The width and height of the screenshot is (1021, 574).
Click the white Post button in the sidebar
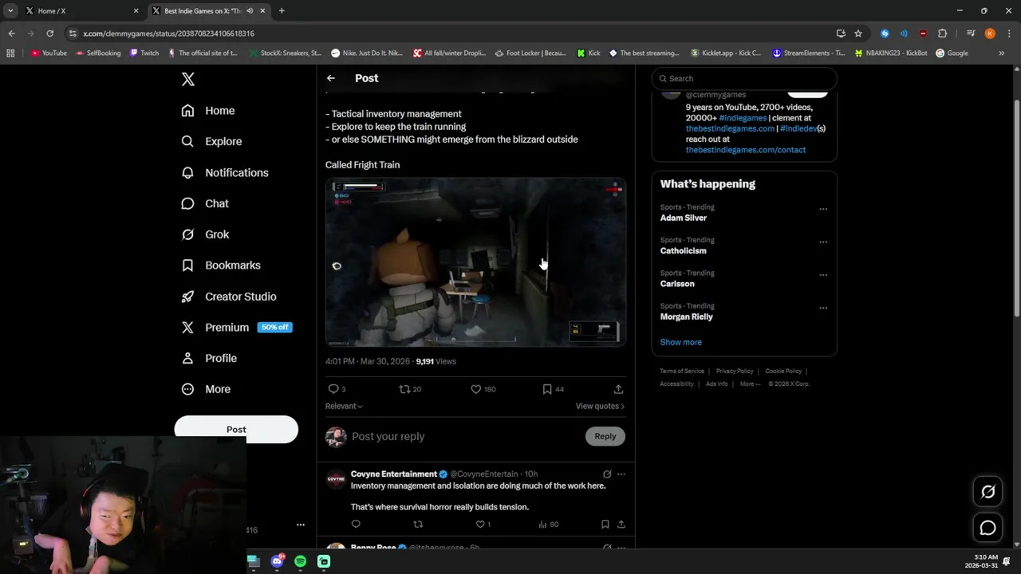pyautogui.click(x=236, y=429)
